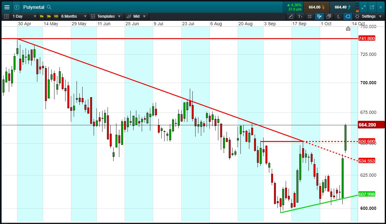The image size is (386, 224).
Task: Expand the Mid price type dropdown arrow
Action: coord(144,16)
